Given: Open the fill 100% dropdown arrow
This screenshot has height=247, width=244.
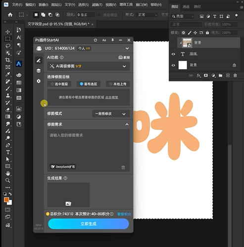Looking at the screenshot, I should (x=236, y=33).
